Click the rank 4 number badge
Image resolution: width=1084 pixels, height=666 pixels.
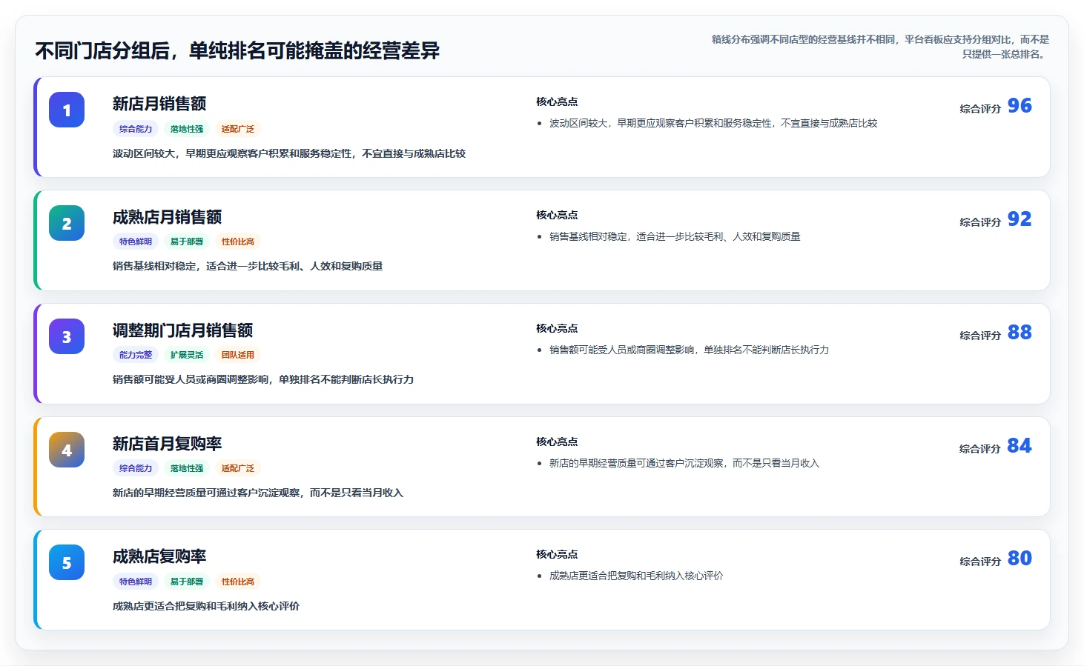(67, 450)
